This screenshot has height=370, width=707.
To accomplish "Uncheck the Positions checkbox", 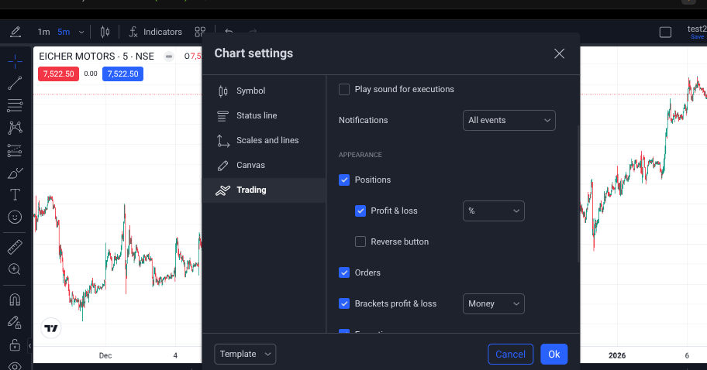I will click(x=344, y=180).
